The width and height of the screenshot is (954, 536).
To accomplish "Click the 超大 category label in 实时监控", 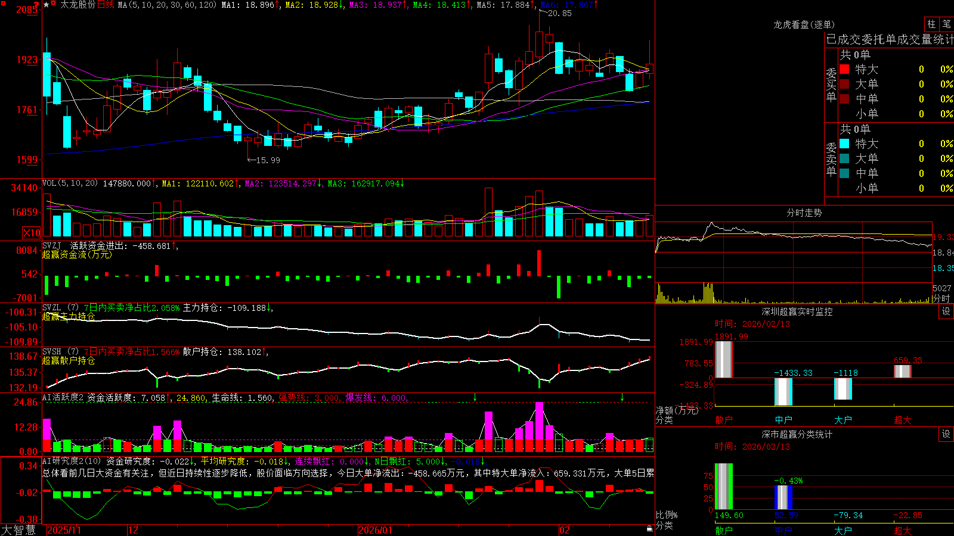I will click(903, 420).
